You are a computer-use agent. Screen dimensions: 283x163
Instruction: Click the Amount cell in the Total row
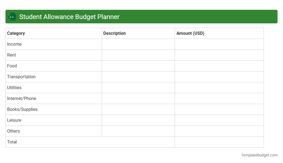(219, 142)
